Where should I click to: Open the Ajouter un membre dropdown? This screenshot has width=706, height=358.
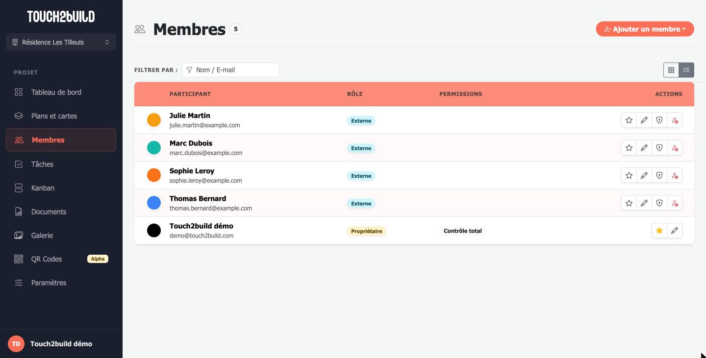click(645, 29)
